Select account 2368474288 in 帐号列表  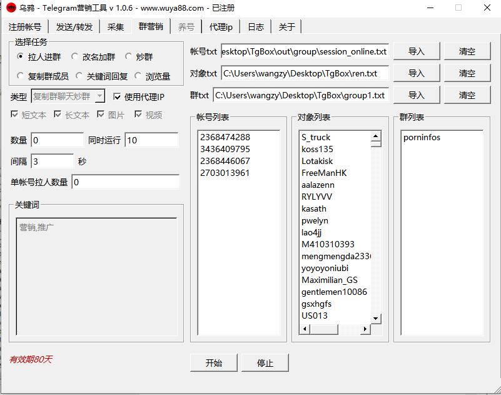point(225,137)
